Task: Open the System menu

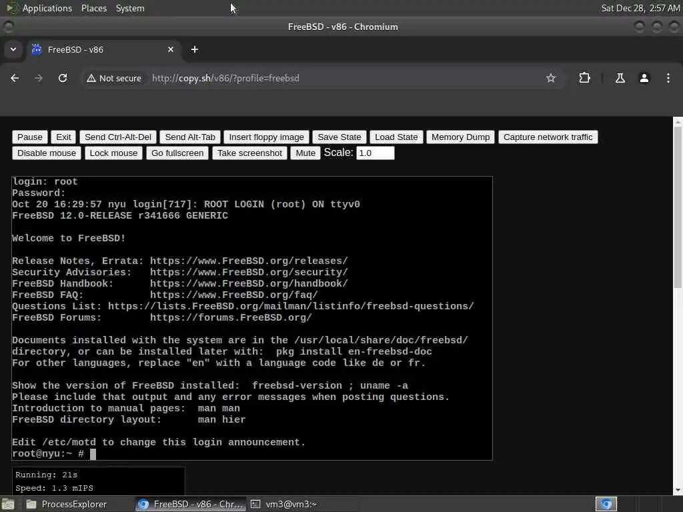Action: [x=130, y=8]
